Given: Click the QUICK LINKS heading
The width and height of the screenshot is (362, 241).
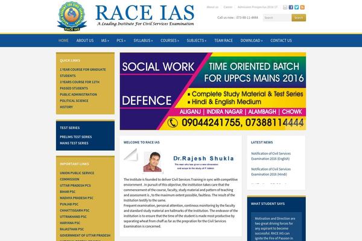Looking at the screenshot, I should coord(70,60).
